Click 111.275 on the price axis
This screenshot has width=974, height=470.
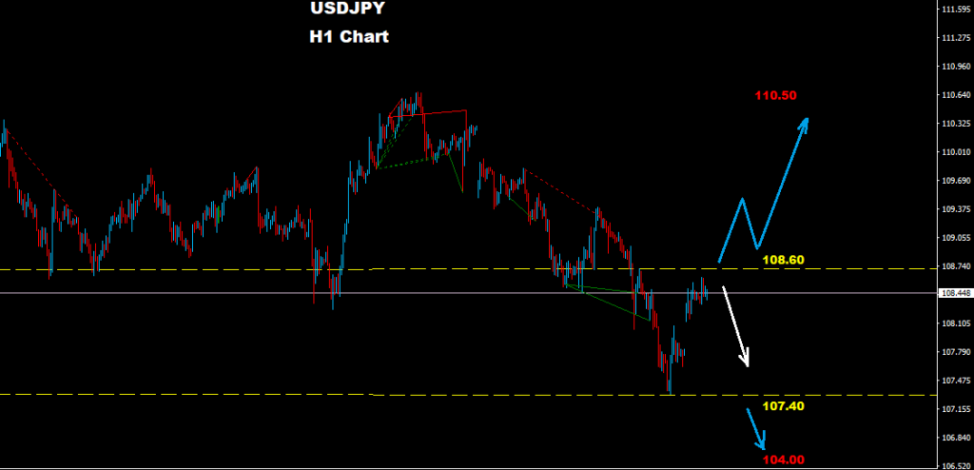[957, 38]
